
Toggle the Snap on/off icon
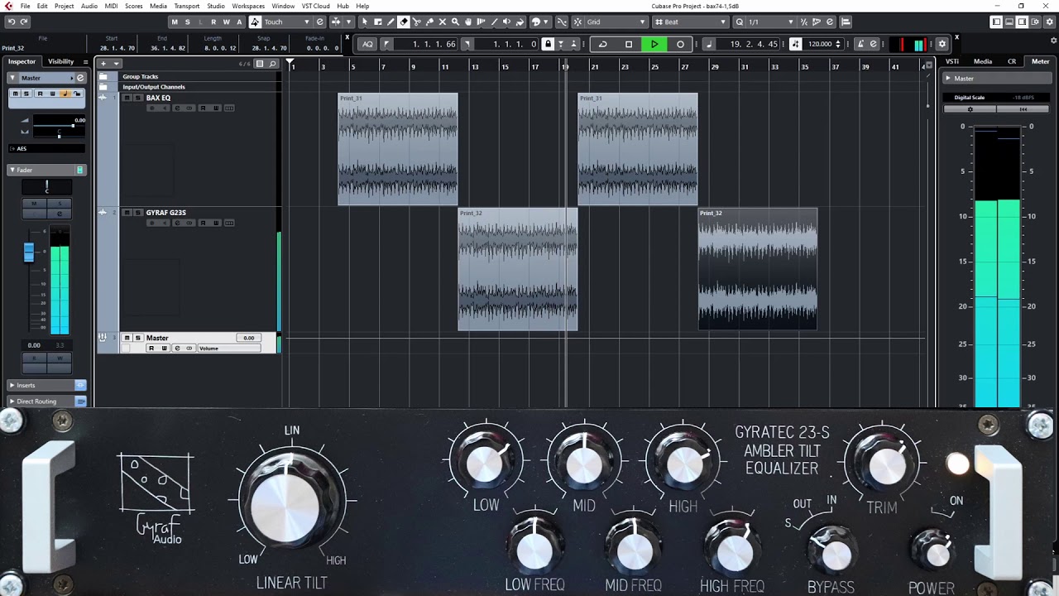(577, 22)
